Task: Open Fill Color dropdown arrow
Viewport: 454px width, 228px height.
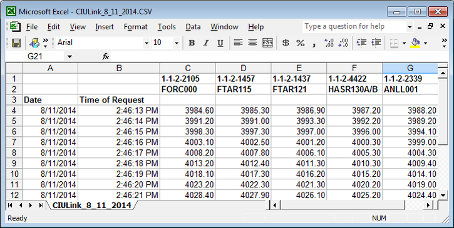Action: pos(425,43)
